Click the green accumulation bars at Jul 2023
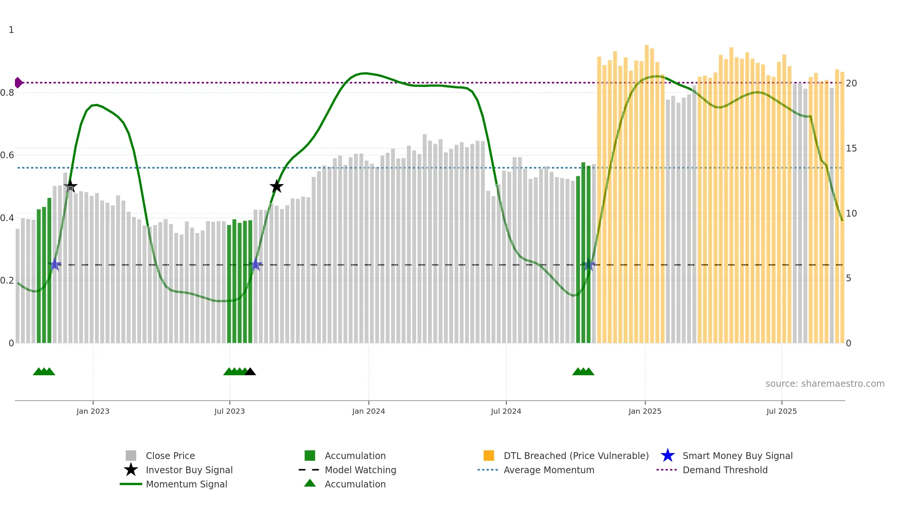Screen dimensions: 898x505 (x=240, y=281)
